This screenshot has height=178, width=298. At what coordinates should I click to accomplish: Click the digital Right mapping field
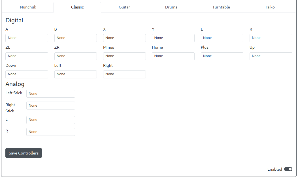[124, 74]
